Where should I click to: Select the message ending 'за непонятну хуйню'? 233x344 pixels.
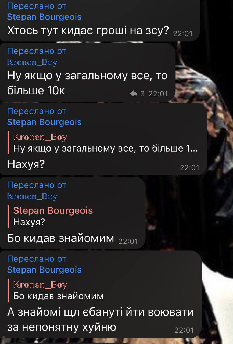[62, 327]
